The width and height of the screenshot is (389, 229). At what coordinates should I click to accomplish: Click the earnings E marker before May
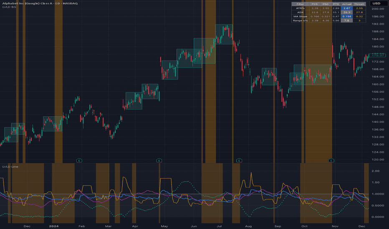pyautogui.click(x=159, y=160)
